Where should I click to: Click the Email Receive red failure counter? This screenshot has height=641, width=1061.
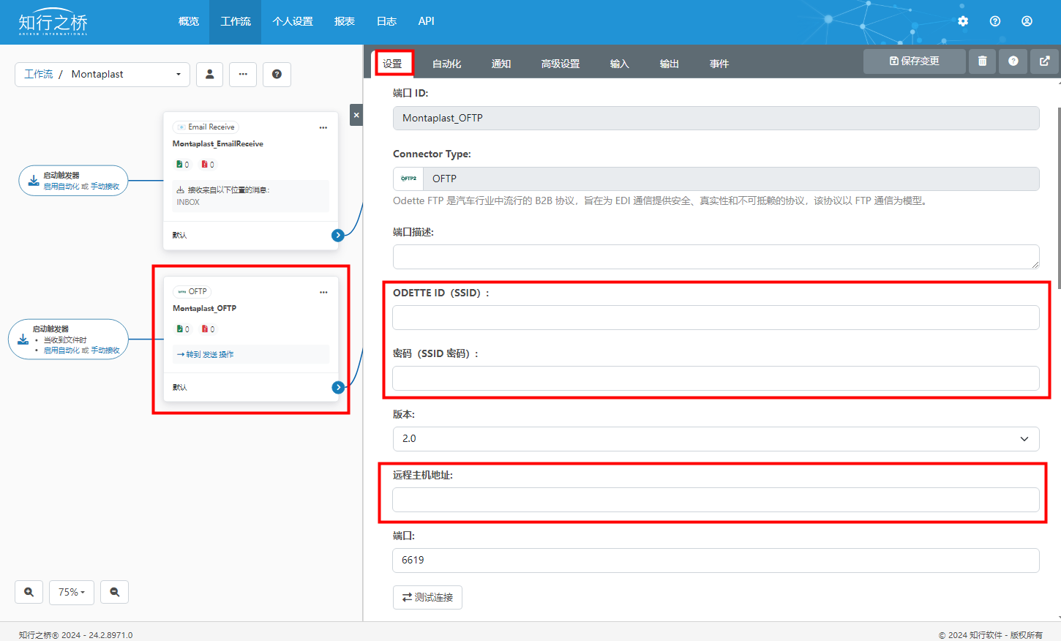click(x=208, y=165)
